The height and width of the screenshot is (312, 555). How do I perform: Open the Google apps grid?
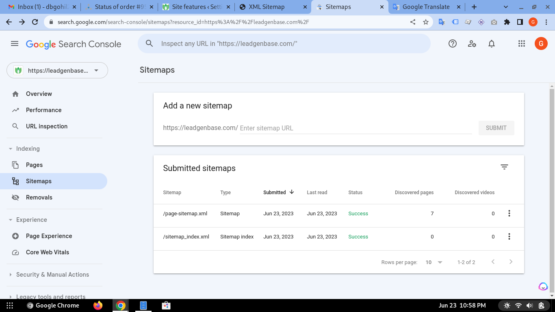click(x=522, y=44)
